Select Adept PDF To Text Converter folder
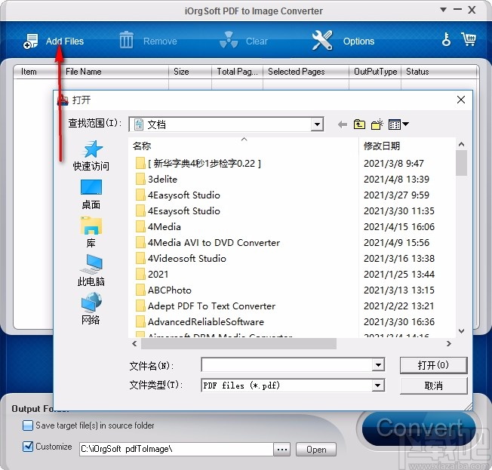 point(211,306)
